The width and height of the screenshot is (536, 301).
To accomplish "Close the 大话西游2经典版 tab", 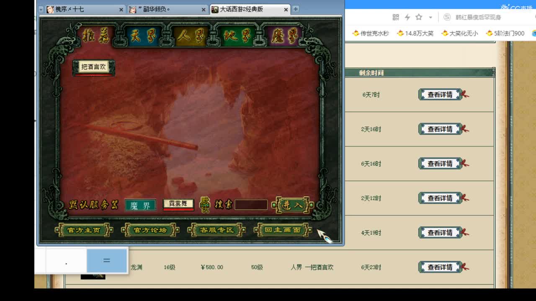I will (286, 10).
